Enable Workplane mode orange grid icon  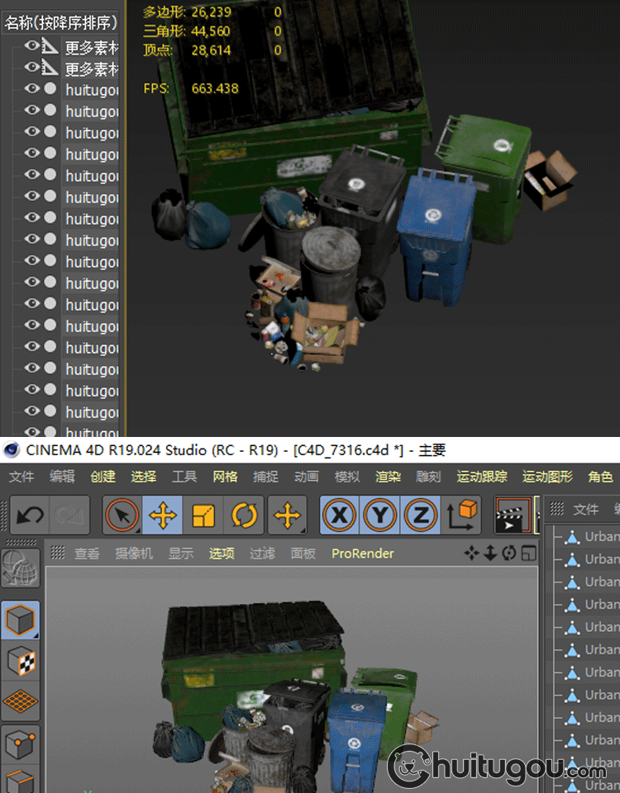pos(21,703)
